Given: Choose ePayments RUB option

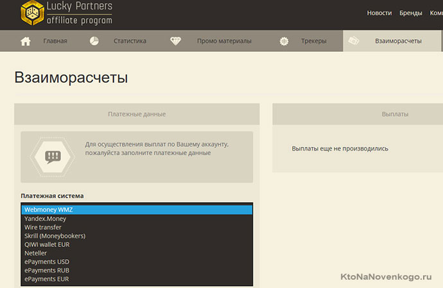Looking at the screenshot, I should 137,270.
